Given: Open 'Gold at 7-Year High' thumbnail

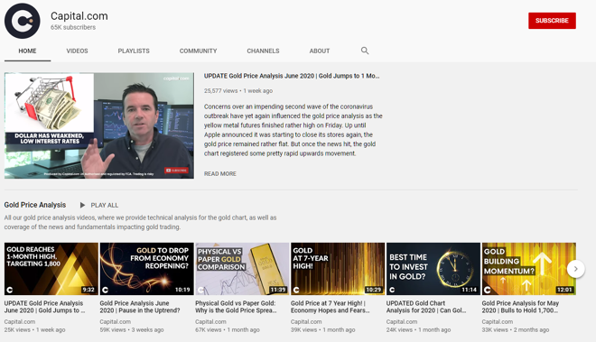Looking at the screenshot, I should 338,269.
